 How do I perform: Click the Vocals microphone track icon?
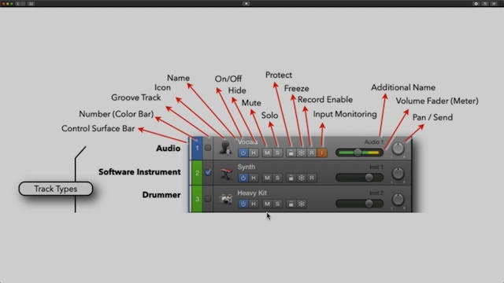pos(225,148)
